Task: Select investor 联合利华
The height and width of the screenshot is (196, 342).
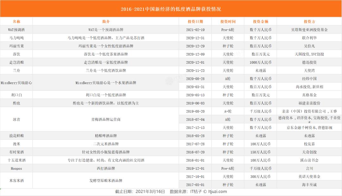Action: (x=309, y=38)
